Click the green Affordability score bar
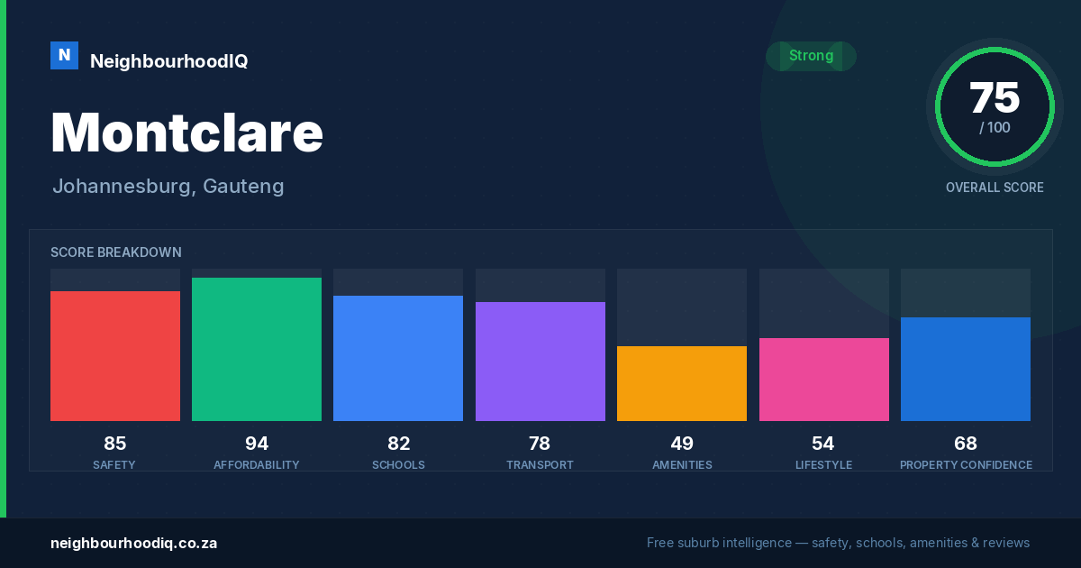Screen dimensions: 1081x568 click(257, 349)
